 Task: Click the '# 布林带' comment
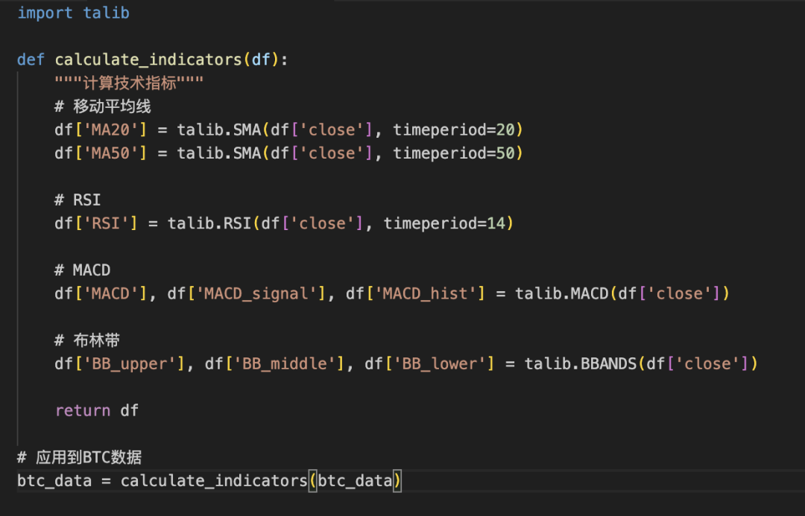pyautogui.click(x=87, y=340)
